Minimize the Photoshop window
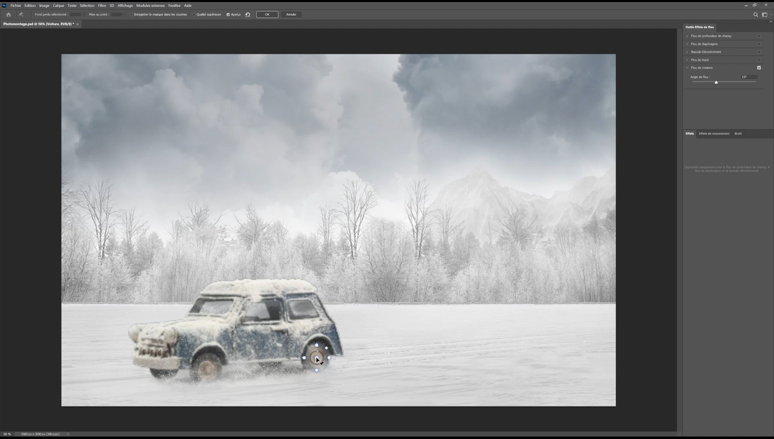 (746, 6)
